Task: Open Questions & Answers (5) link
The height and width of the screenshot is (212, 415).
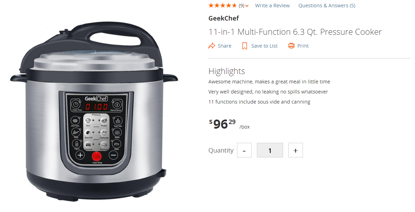Action: (327, 6)
